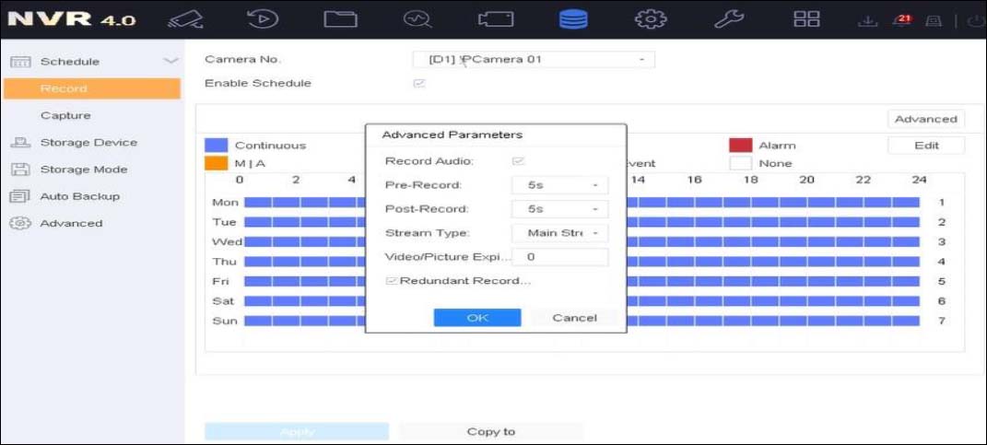Image resolution: width=987 pixels, height=445 pixels.
Task: Select Capture in the sidebar
Action: click(x=65, y=116)
